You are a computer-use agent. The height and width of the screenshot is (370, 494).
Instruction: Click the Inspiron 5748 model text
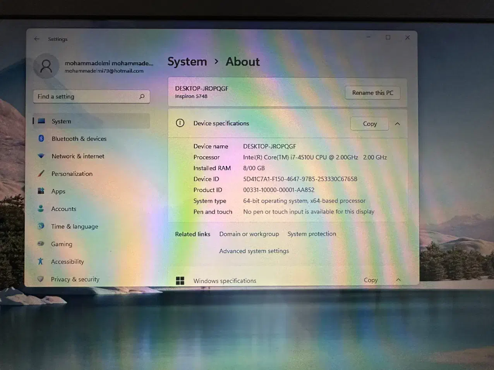tap(191, 96)
